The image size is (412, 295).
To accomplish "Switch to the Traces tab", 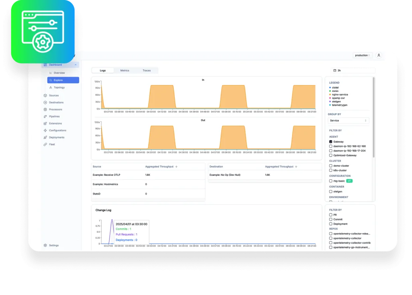I will click(146, 71).
